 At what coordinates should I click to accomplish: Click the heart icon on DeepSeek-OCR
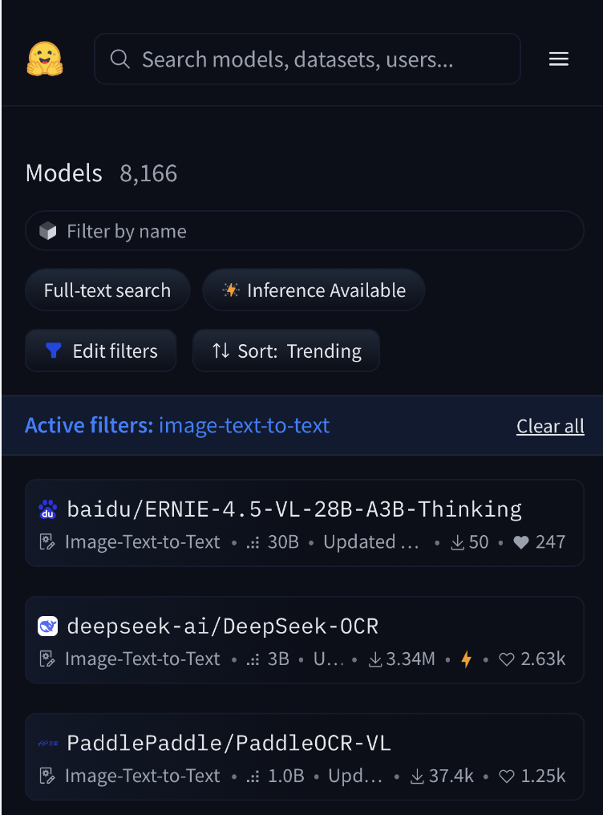click(507, 659)
